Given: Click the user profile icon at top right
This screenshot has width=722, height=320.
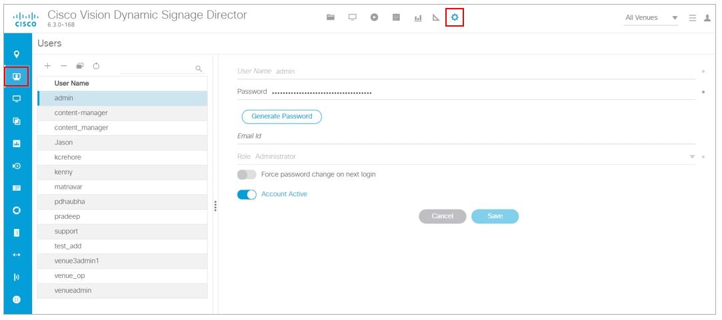Looking at the screenshot, I should coord(707,18).
